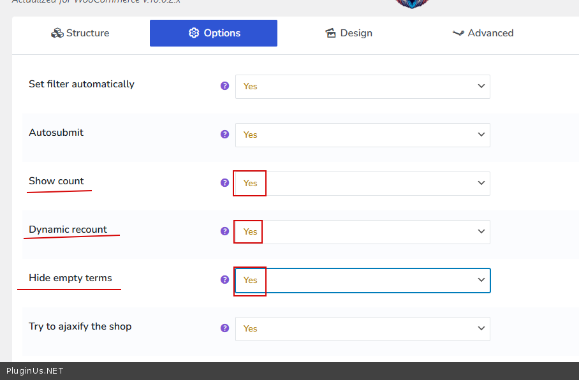Switch to the Advanced tab

(483, 33)
